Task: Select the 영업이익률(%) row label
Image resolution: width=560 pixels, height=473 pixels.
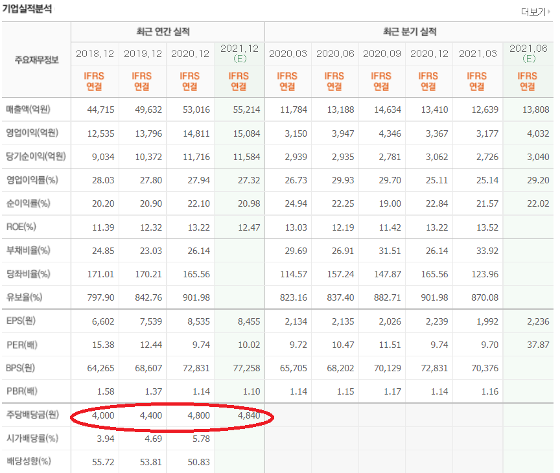Action: coord(32,180)
